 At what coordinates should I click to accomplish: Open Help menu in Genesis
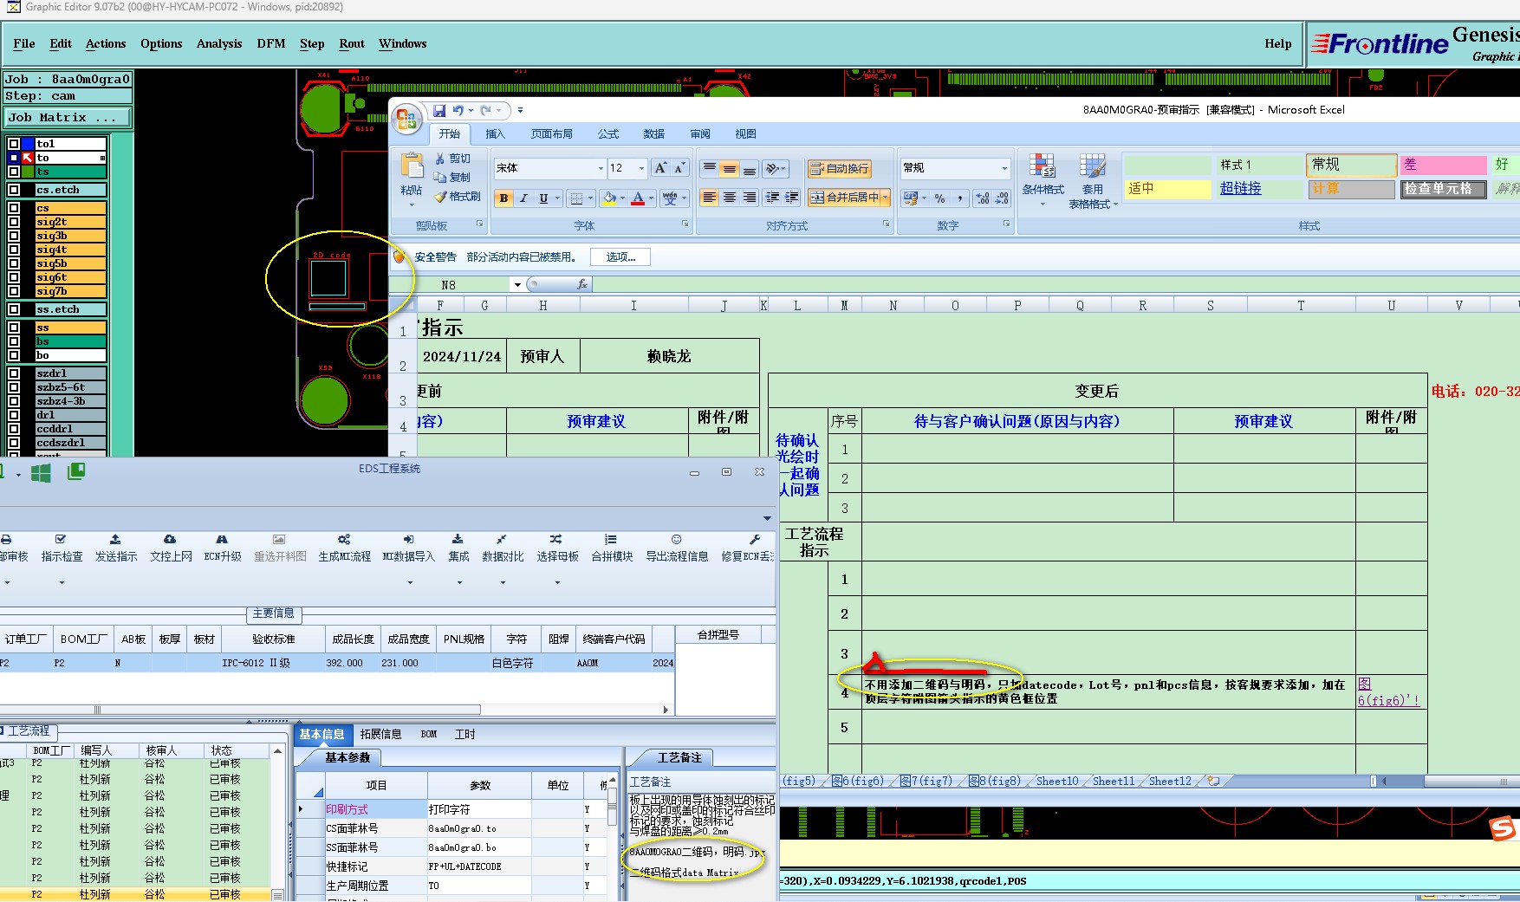[1277, 43]
